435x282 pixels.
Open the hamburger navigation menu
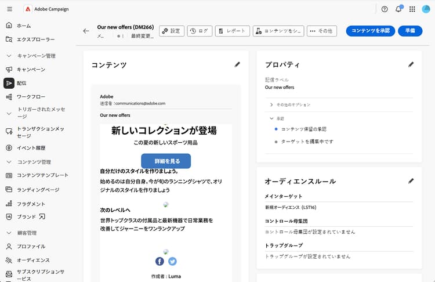(x=9, y=9)
